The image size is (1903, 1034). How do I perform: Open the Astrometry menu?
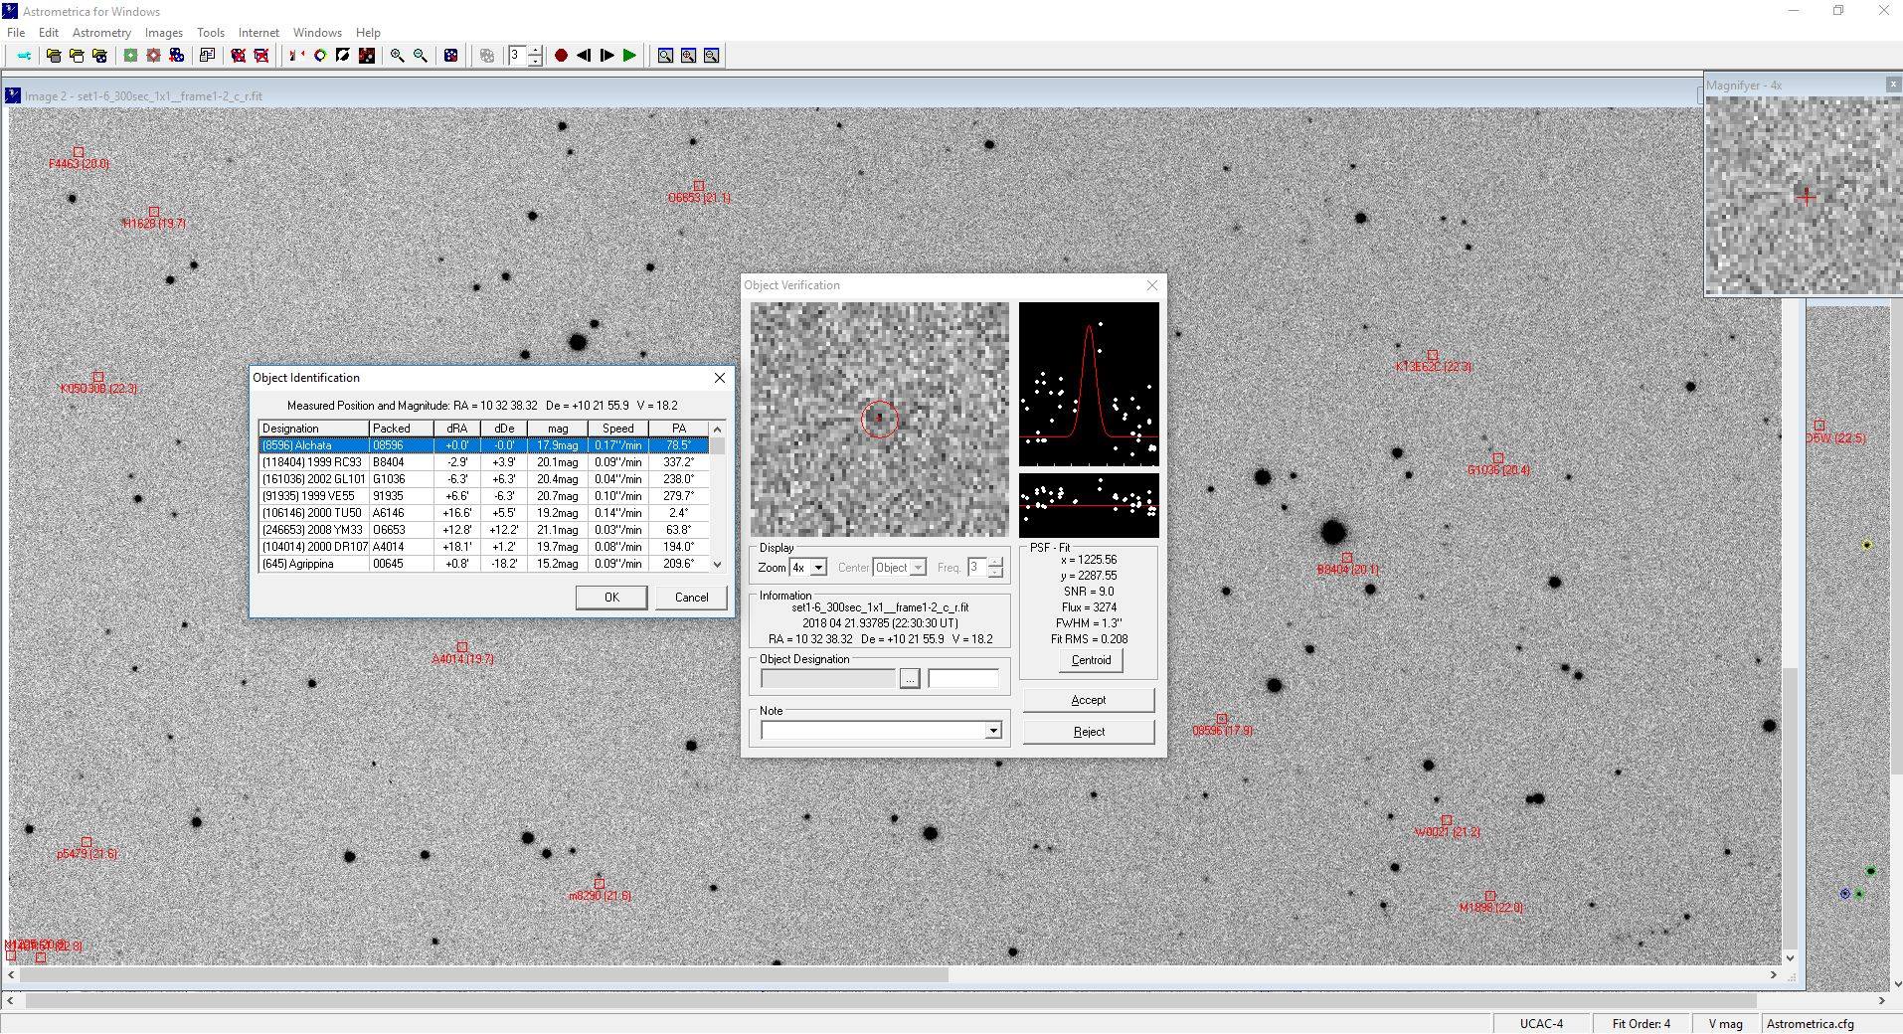101,33
